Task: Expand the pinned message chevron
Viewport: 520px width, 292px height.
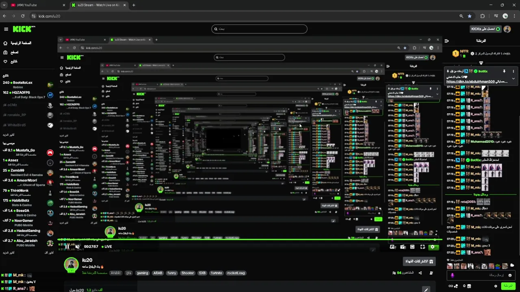Action: 513,79
